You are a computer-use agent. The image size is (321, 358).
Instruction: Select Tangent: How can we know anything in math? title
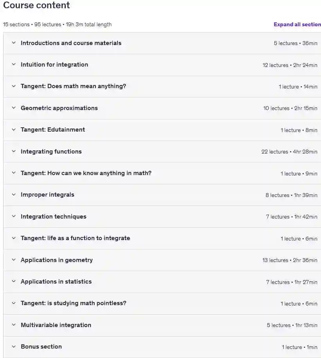(86, 173)
